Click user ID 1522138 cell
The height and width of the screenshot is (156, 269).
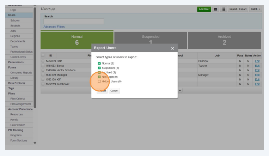(51, 79)
